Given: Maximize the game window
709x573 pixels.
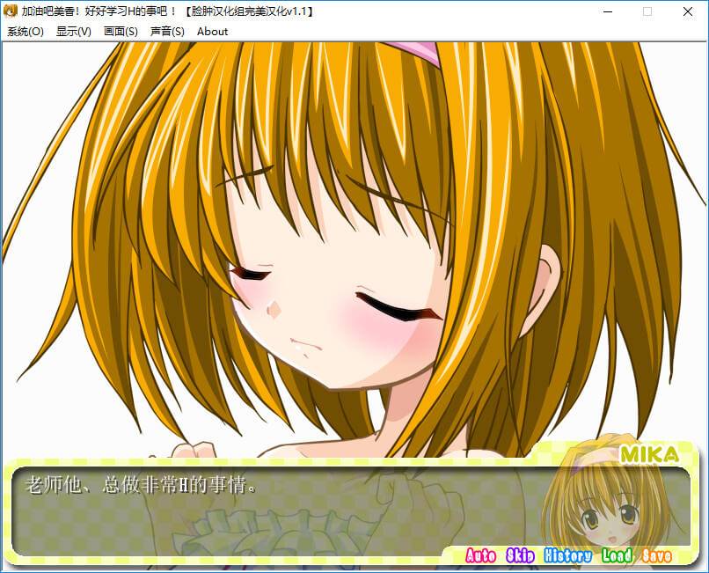Looking at the screenshot, I should coord(647,11).
